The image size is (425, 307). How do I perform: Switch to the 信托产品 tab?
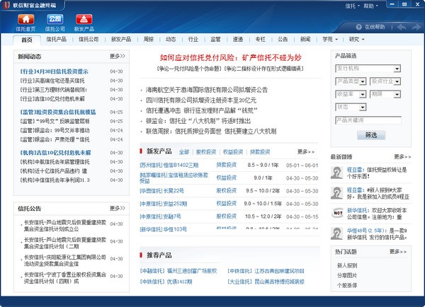[x=56, y=39]
